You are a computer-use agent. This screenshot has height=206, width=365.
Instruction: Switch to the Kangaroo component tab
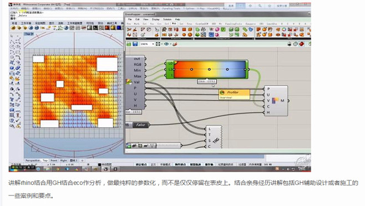(x=251, y=24)
